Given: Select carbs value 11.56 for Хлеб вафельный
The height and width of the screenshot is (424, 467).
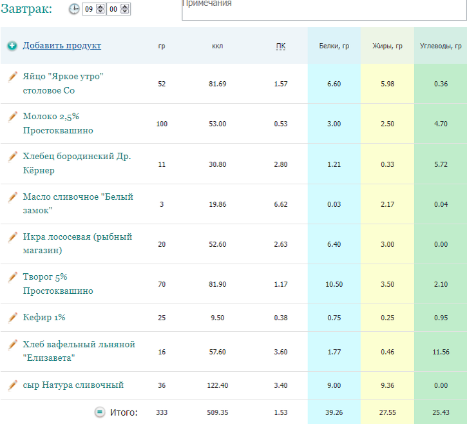Looking at the screenshot, I should pyautogui.click(x=441, y=352).
